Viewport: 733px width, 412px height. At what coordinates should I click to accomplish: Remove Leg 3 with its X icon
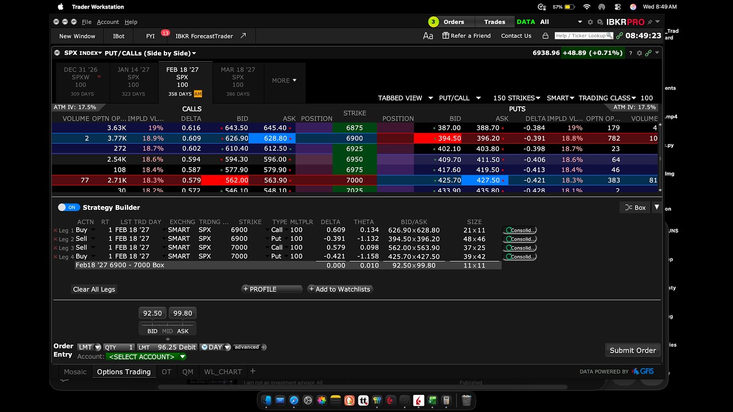56,248
